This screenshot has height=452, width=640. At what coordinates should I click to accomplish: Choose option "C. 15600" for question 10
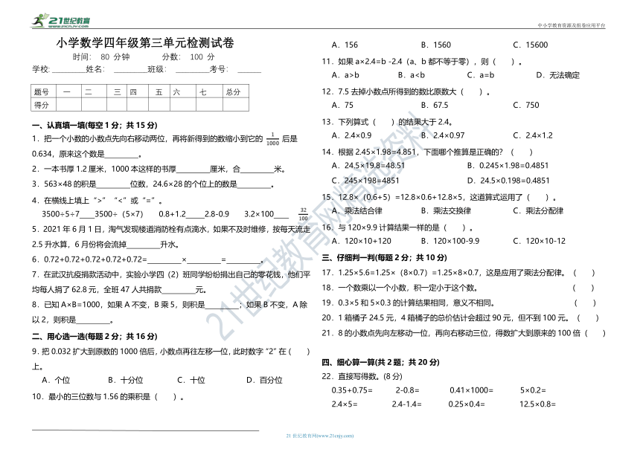[x=530, y=45]
